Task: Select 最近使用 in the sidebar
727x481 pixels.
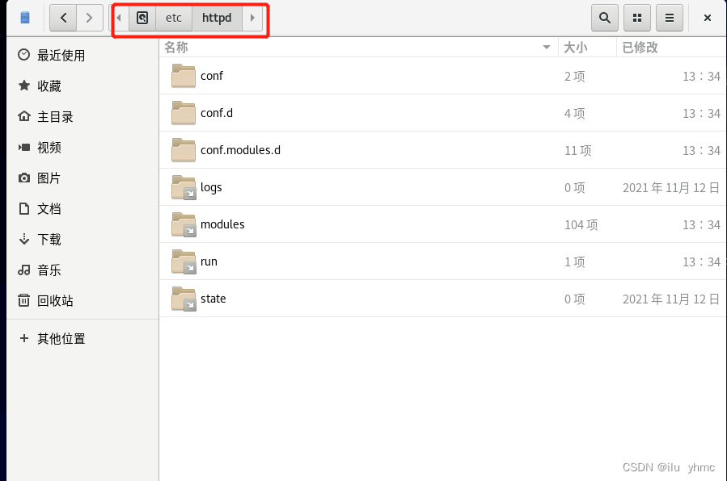Action: [61, 55]
